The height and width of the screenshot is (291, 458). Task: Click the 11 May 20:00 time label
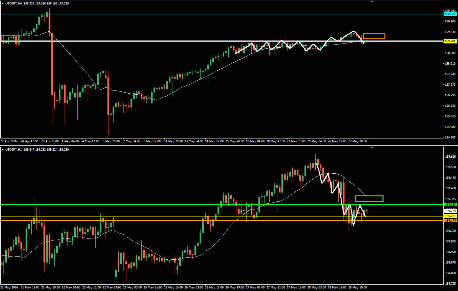pos(173,141)
